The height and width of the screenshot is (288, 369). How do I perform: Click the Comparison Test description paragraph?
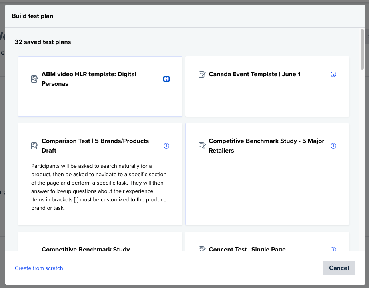(x=99, y=187)
